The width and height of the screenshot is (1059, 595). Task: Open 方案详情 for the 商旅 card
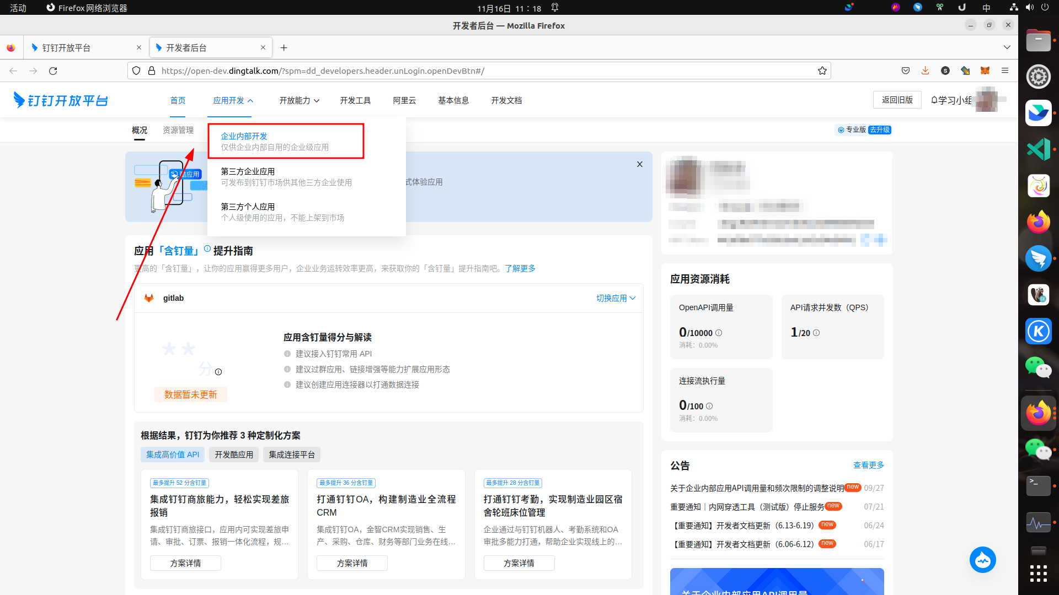185,563
